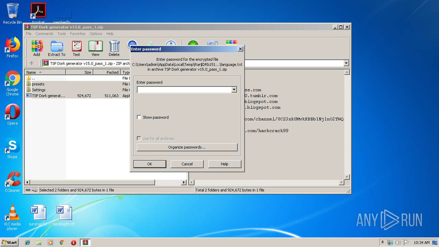Enable the Show password checkbox
Viewport: 439px width, 247px height.
click(139, 117)
